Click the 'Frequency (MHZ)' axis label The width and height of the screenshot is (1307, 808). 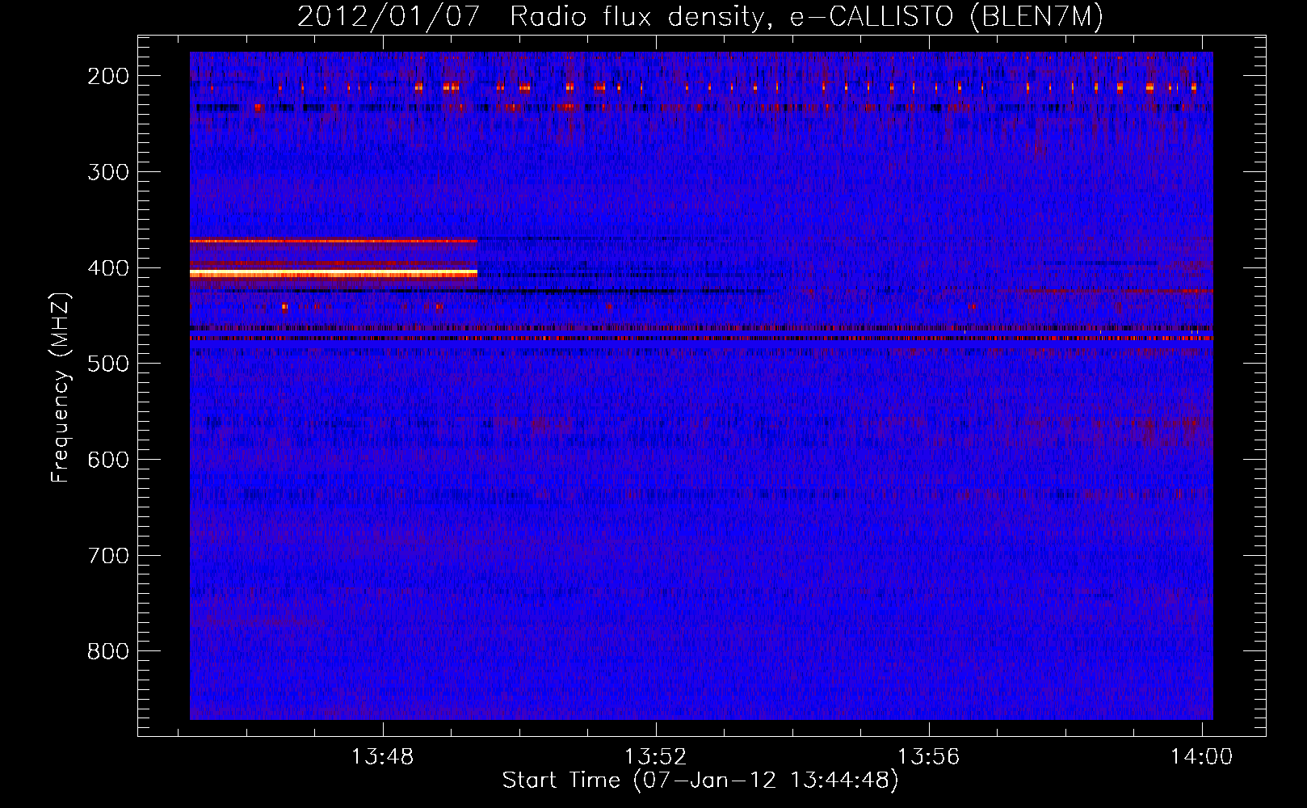(61, 388)
